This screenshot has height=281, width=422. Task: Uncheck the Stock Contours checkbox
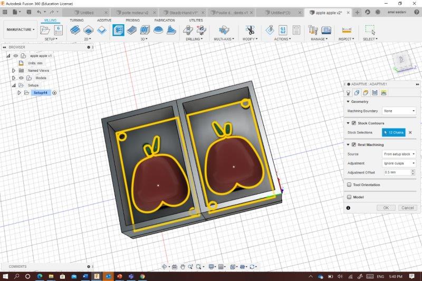click(x=354, y=123)
